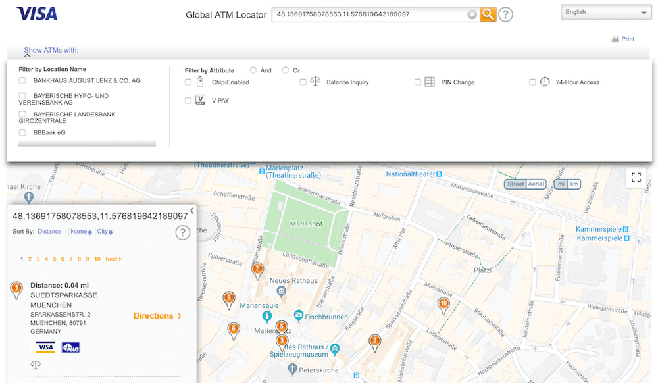The height and width of the screenshot is (383, 658).
Task: Get Directions to Suedtsparkasse Muenchen
Action: (157, 316)
